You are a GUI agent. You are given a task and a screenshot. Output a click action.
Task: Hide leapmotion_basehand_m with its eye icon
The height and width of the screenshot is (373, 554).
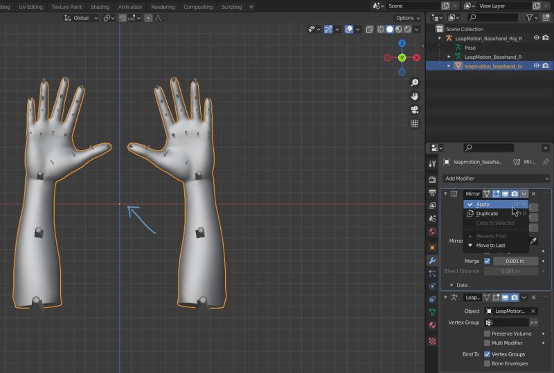point(536,66)
